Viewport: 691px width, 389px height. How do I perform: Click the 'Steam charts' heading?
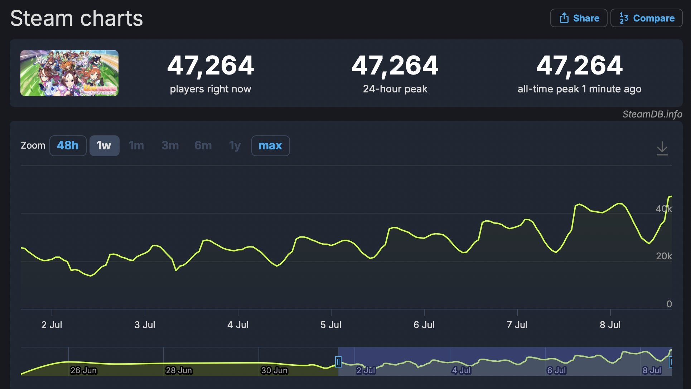[x=77, y=18]
